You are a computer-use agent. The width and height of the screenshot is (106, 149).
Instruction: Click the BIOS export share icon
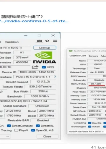tap(35, 67)
